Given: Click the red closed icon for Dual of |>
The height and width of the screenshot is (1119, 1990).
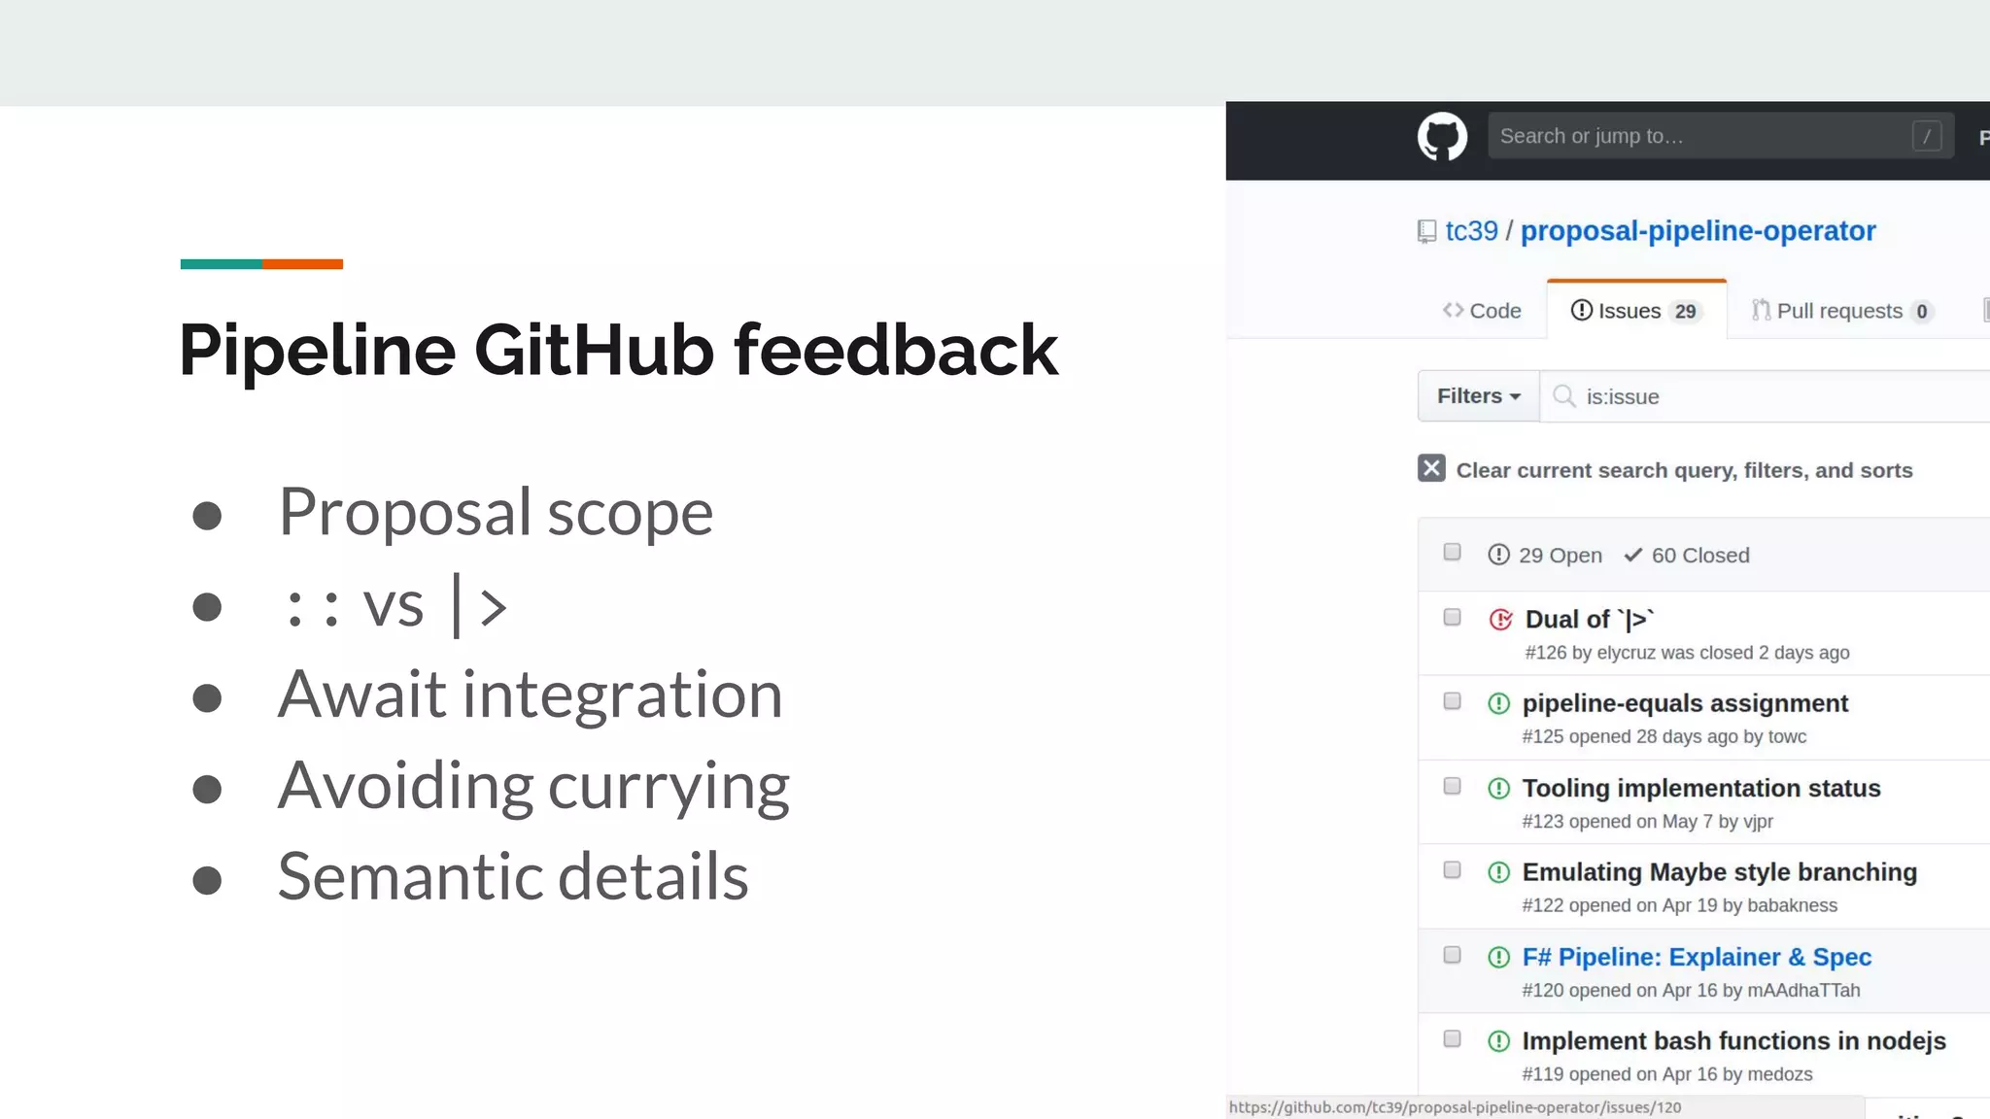Looking at the screenshot, I should click(x=1501, y=620).
